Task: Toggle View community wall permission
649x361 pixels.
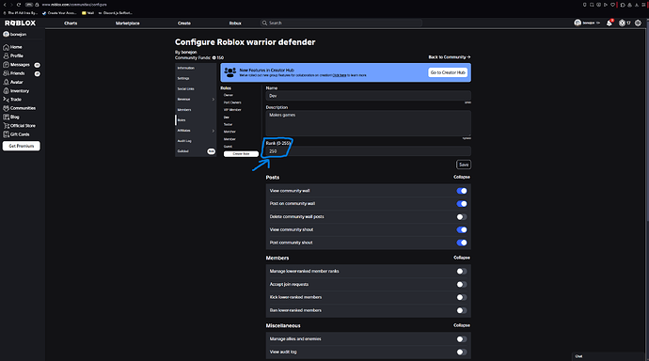Action: pos(462,191)
